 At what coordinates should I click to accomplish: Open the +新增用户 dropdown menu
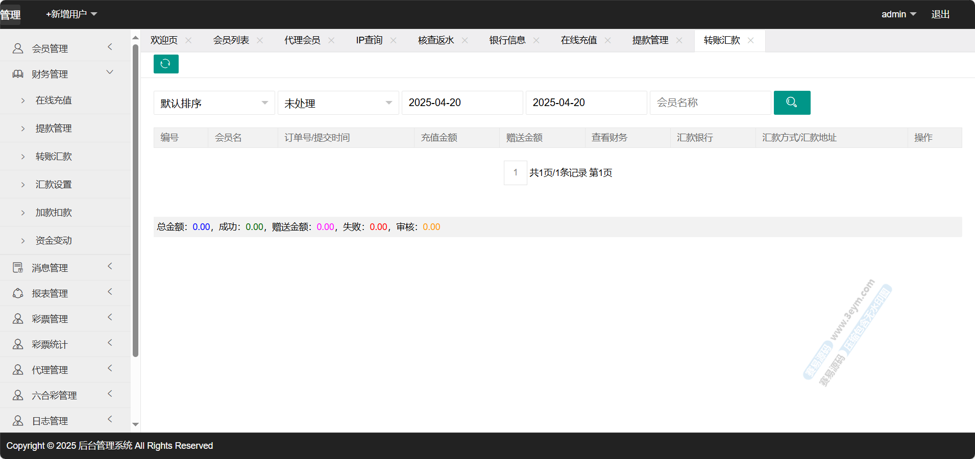click(x=71, y=14)
